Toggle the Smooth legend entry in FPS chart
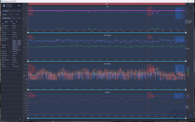Viewport: 195px width, 122px height. pos(189,21)
